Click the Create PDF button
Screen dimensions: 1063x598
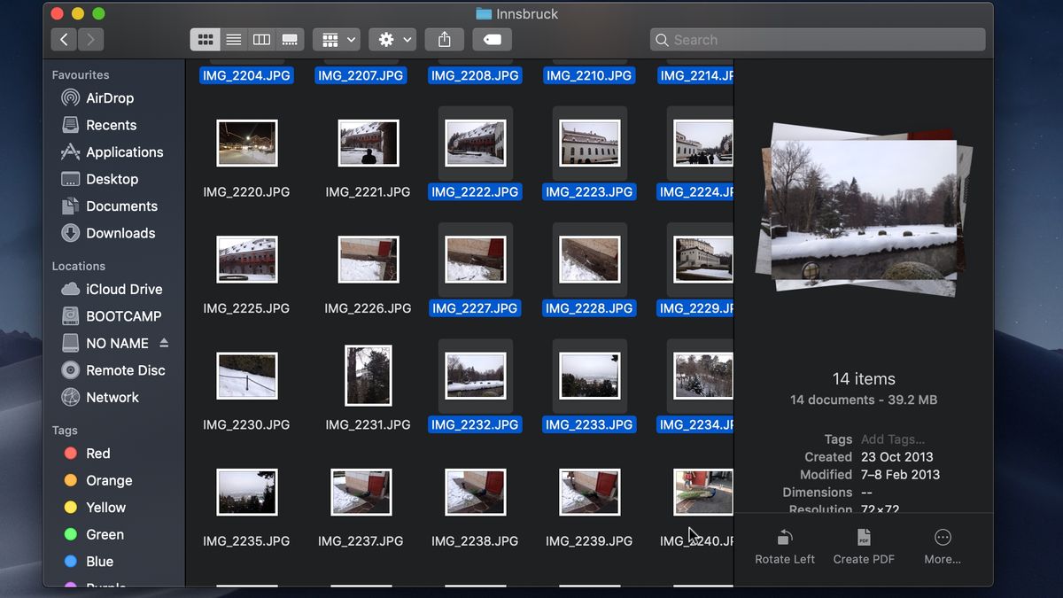(x=864, y=545)
